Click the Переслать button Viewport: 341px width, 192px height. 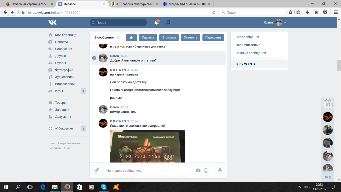(213, 37)
